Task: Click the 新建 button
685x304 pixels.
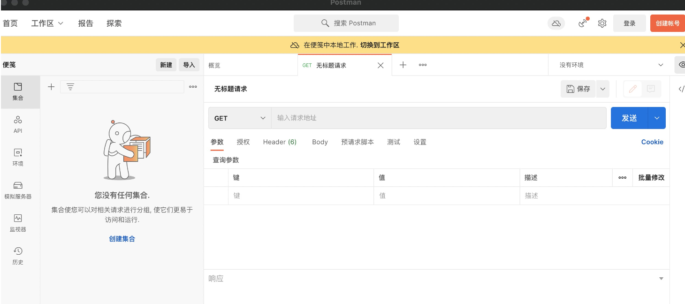Action: point(166,65)
